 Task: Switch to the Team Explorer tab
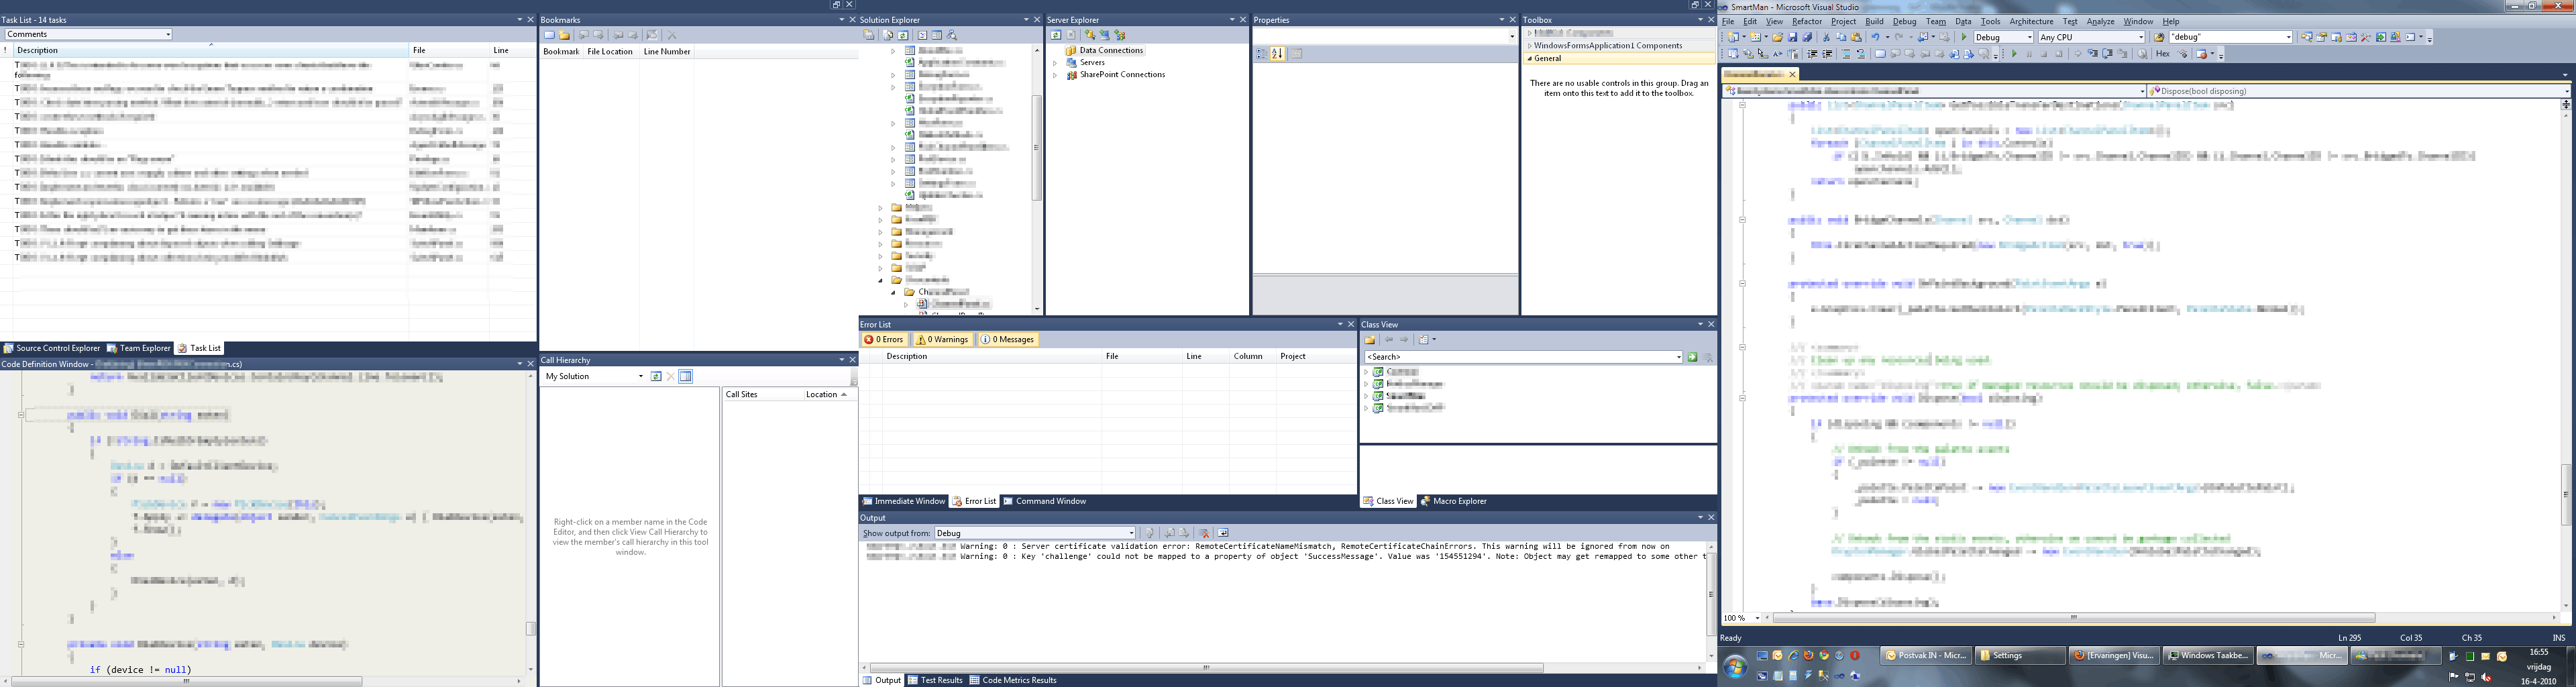139,348
